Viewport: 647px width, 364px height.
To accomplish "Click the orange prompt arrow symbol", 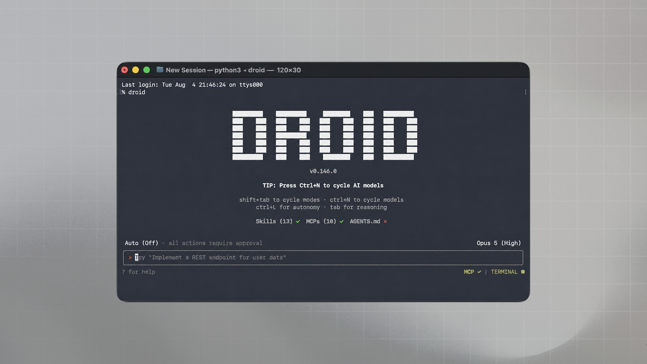I will (130, 258).
